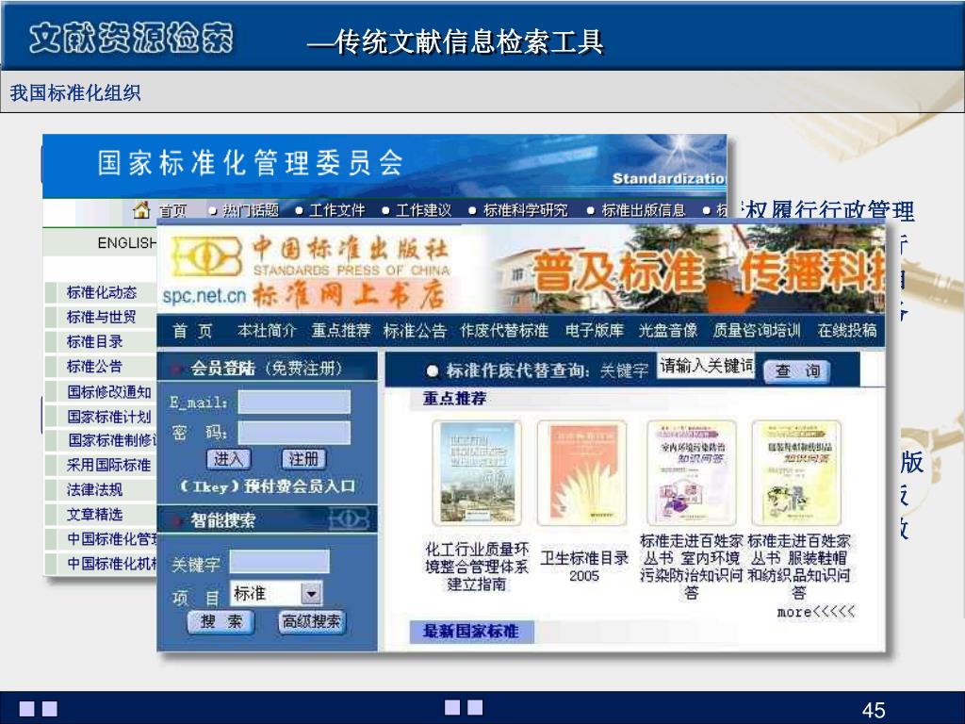
Task: Click 文章精选 in the sidebar
Action: coord(95,514)
